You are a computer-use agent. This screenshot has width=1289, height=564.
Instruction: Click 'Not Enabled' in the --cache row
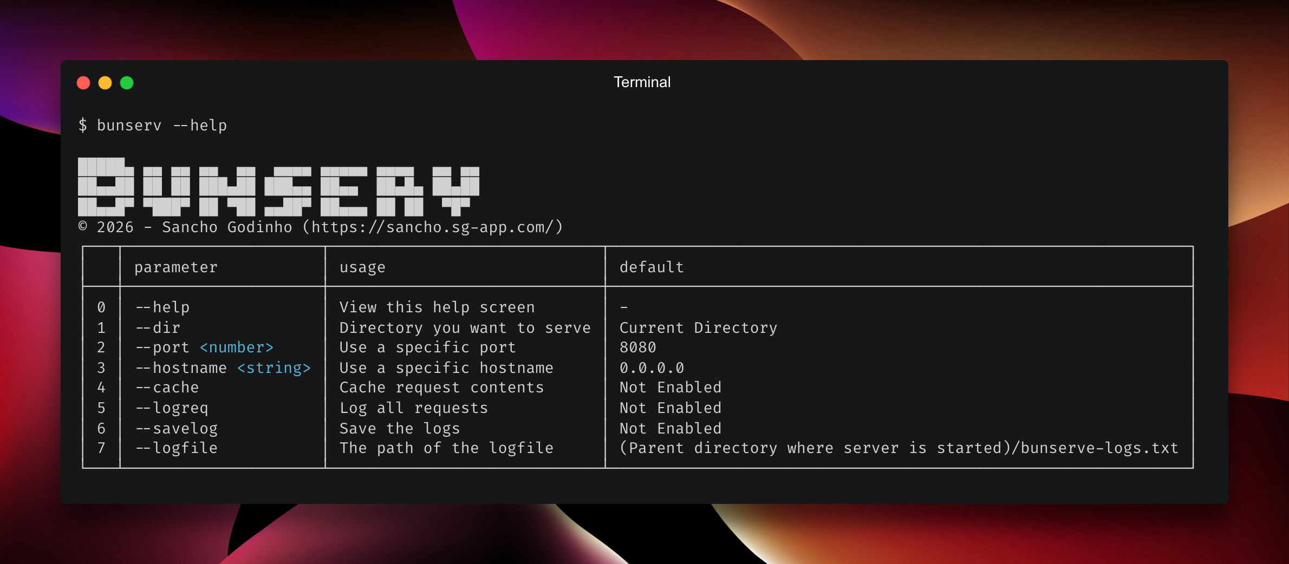click(670, 388)
